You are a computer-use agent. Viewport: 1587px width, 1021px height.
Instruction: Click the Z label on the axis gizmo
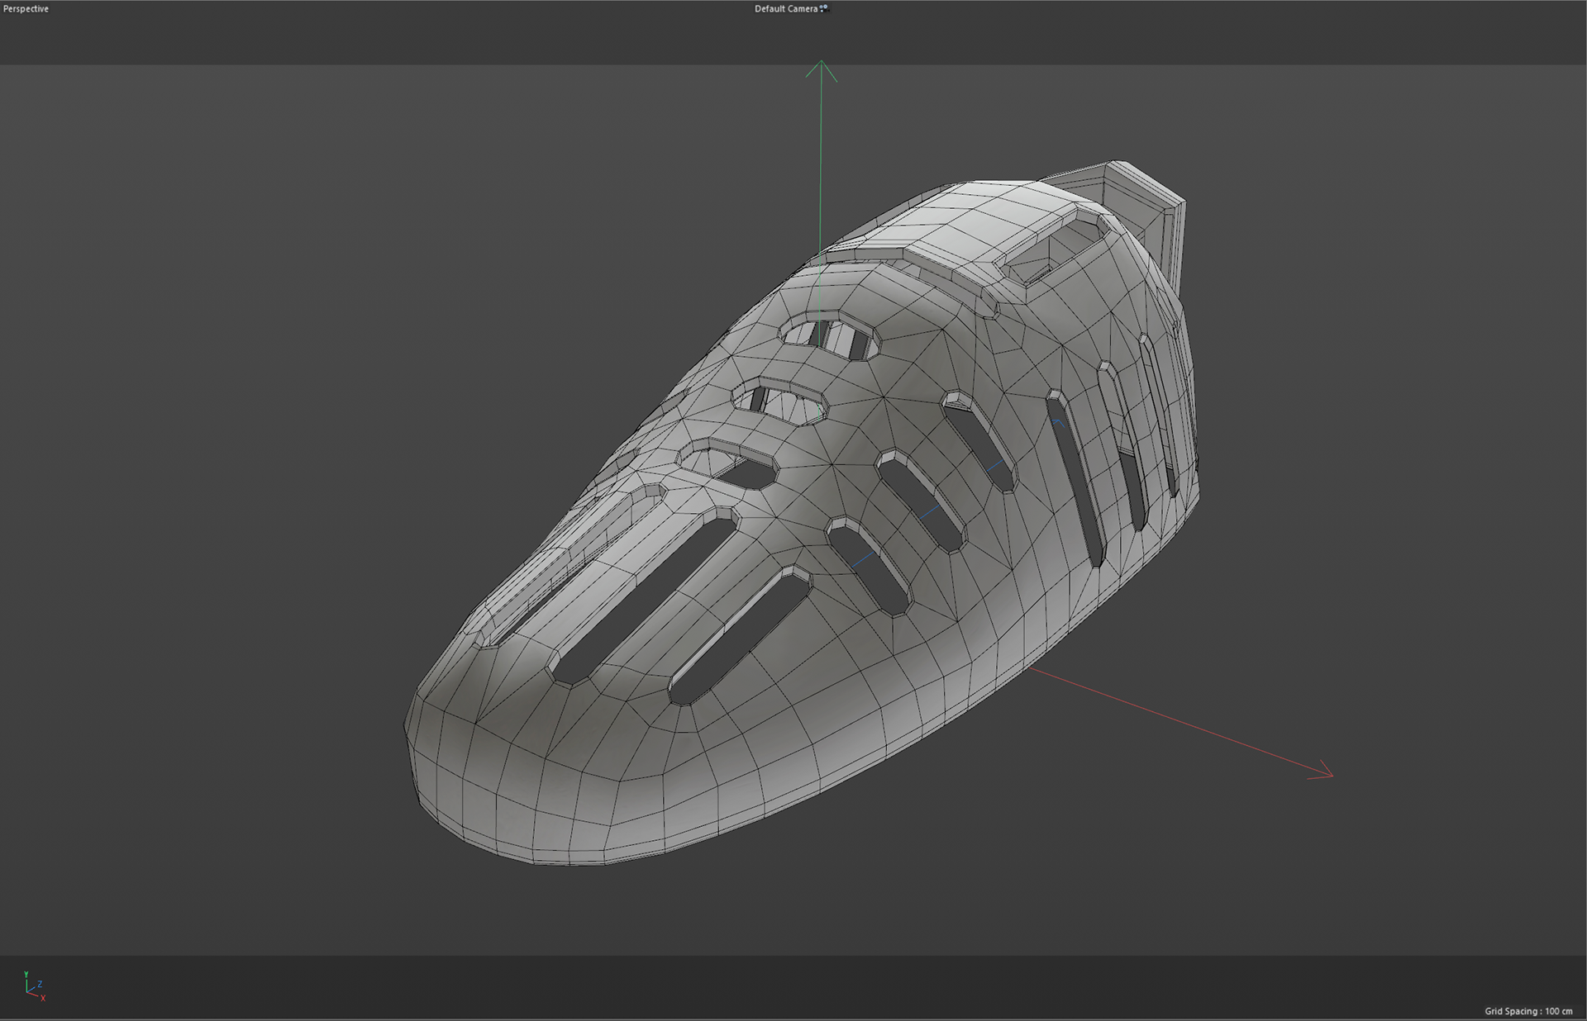40,984
